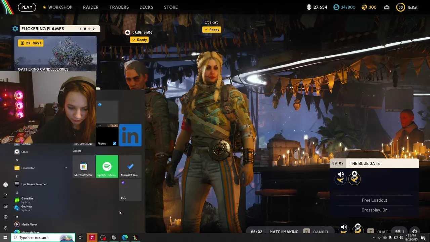Go to previous event with left chevron
Viewport: 430px width, 242px height.
click(81, 29)
